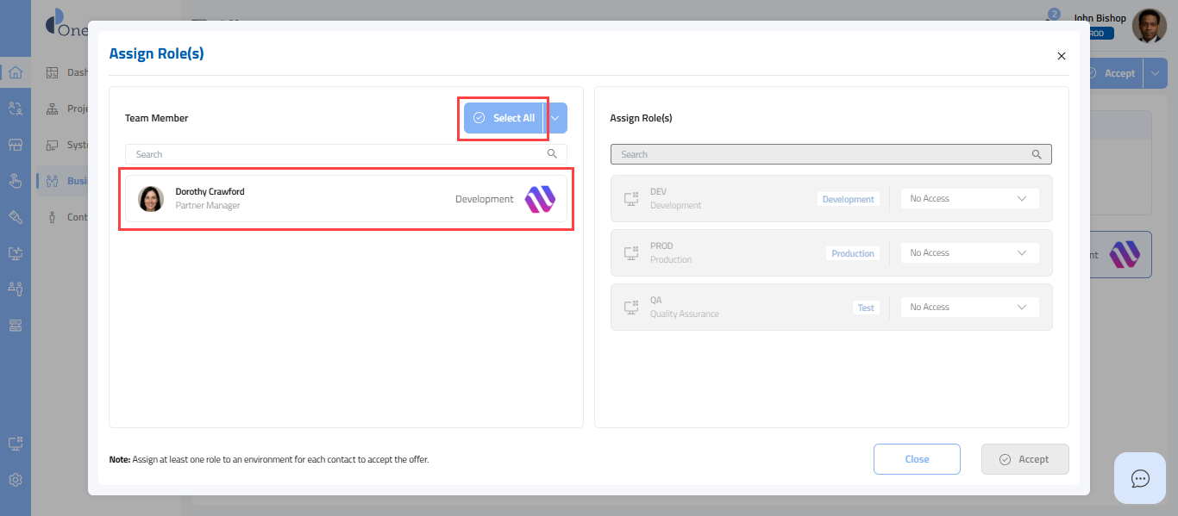Screen dimensions: 1178x516
Task: Open PROD environment role dropdown
Action: pyautogui.click(x=969, y=253)
